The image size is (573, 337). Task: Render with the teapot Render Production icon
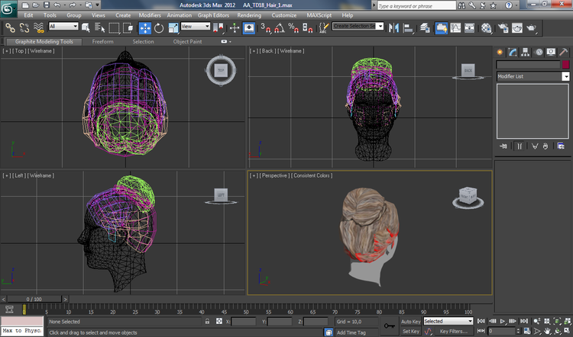pyautogui.click(x=531, y=28)
